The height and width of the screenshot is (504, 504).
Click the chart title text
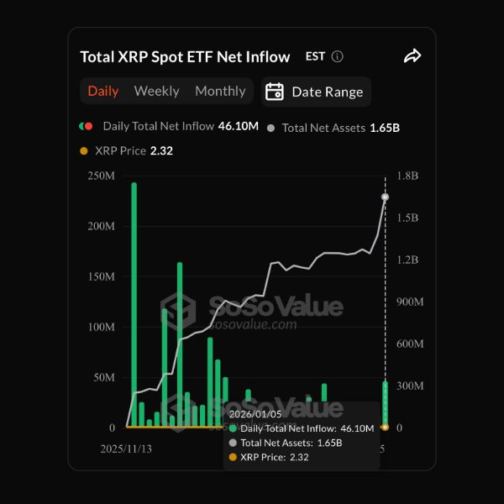[185, 57]
